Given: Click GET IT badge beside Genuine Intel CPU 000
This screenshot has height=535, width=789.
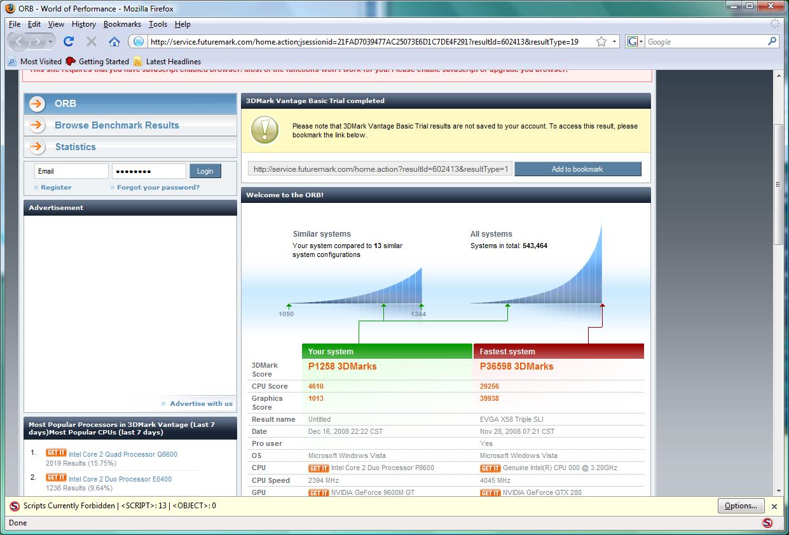Looking at the screenshot, I should 490,468.
